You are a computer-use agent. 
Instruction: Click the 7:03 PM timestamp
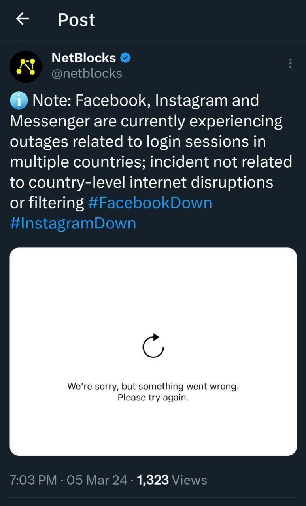[x=34, y=480]
